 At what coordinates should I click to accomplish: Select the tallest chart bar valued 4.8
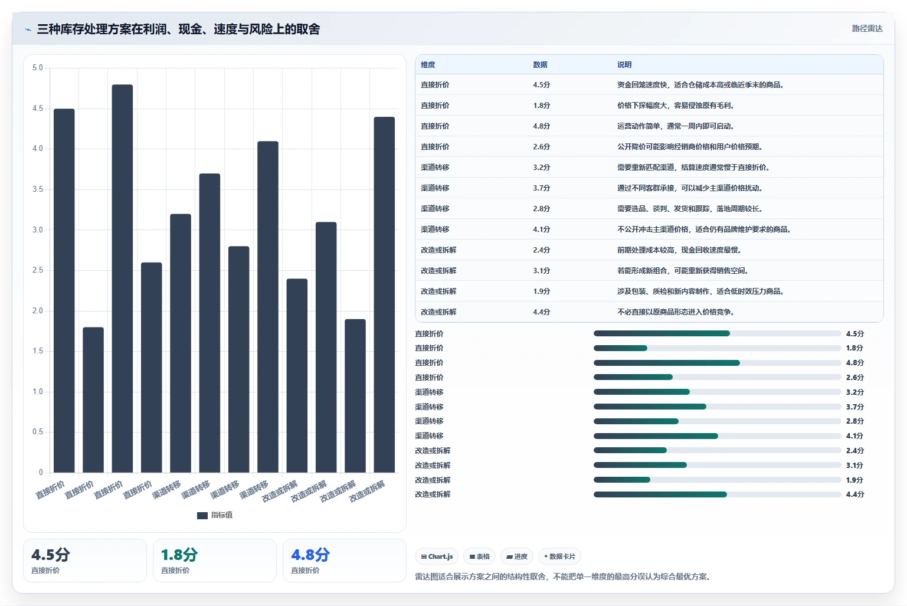122,279
